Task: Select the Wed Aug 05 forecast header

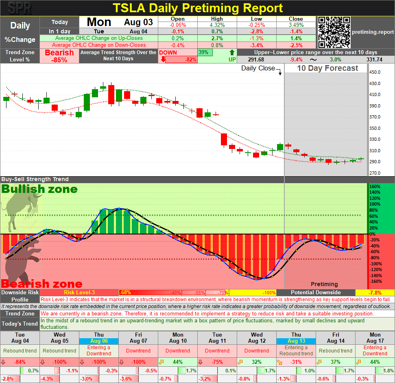Action: click(x=59, y=338)
